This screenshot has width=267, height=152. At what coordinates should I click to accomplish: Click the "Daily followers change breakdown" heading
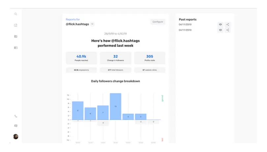tap(116, 81)
